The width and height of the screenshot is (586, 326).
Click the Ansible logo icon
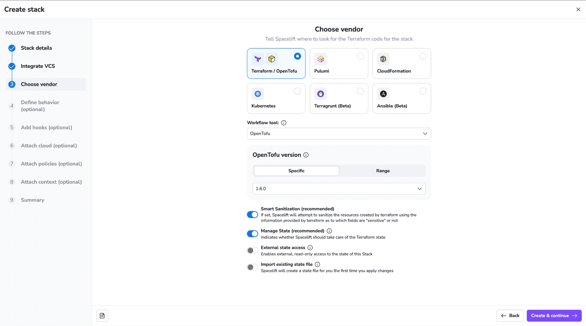[x=383, y=94]
